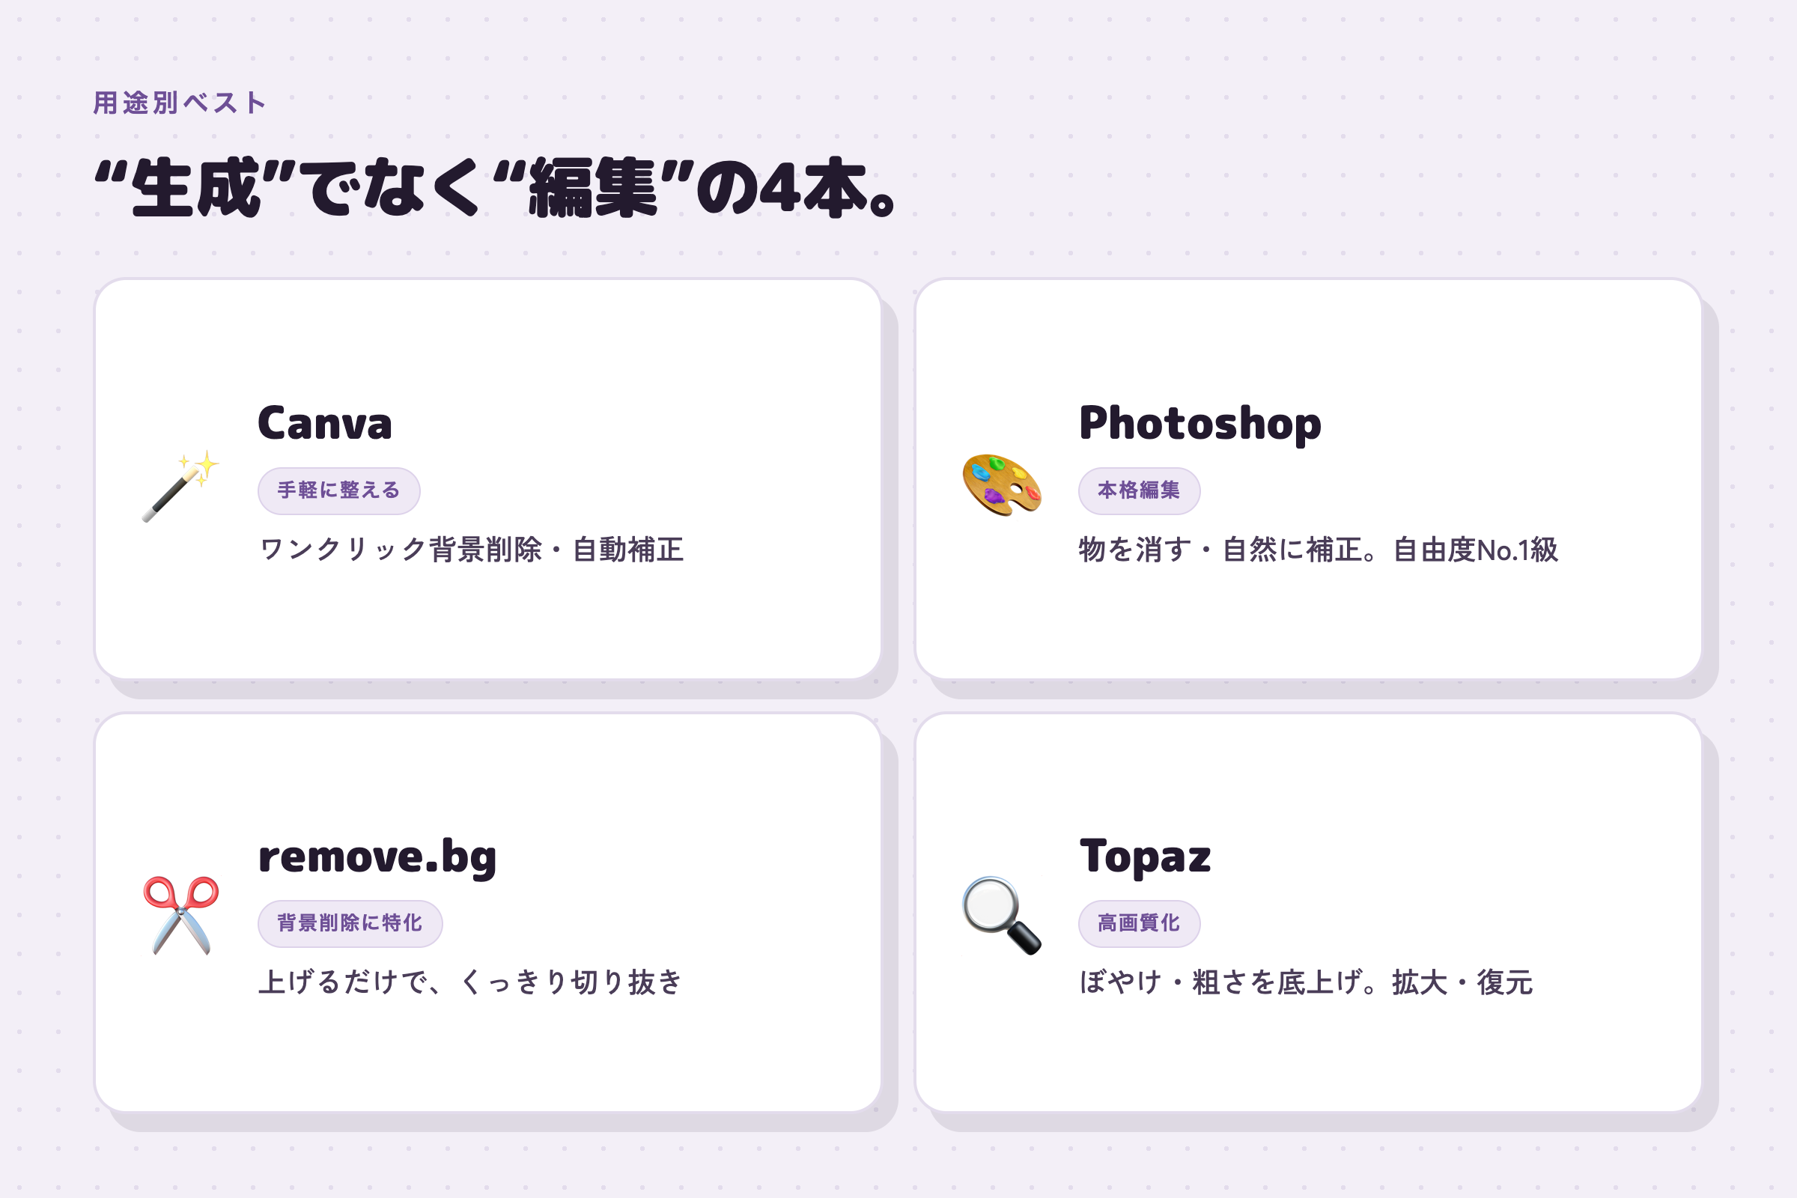
Task: Select the 本格編集 tag pill
Action: [1139, 491]
